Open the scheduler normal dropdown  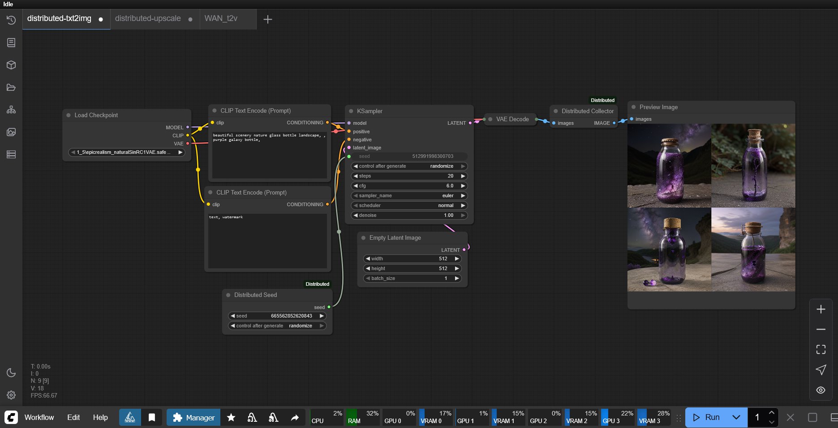pyautogui.click(x=408, y=205)
